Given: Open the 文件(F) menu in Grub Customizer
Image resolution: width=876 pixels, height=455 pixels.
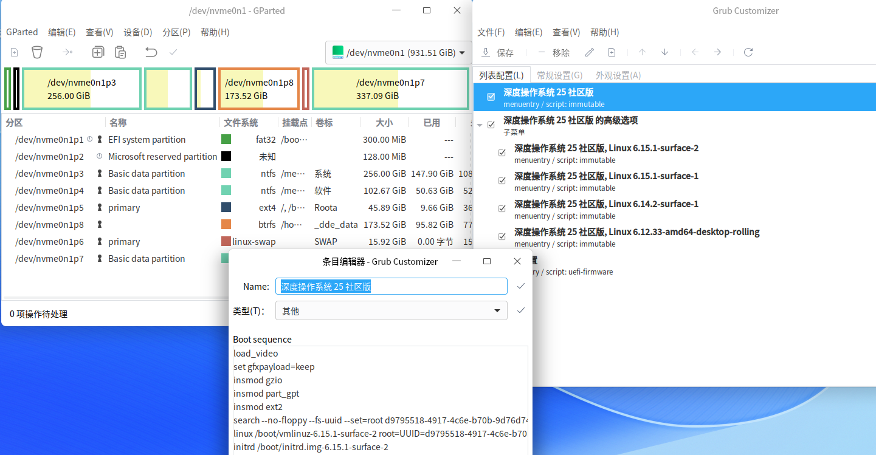Looking at the screenshot, I should coord(491,32).
